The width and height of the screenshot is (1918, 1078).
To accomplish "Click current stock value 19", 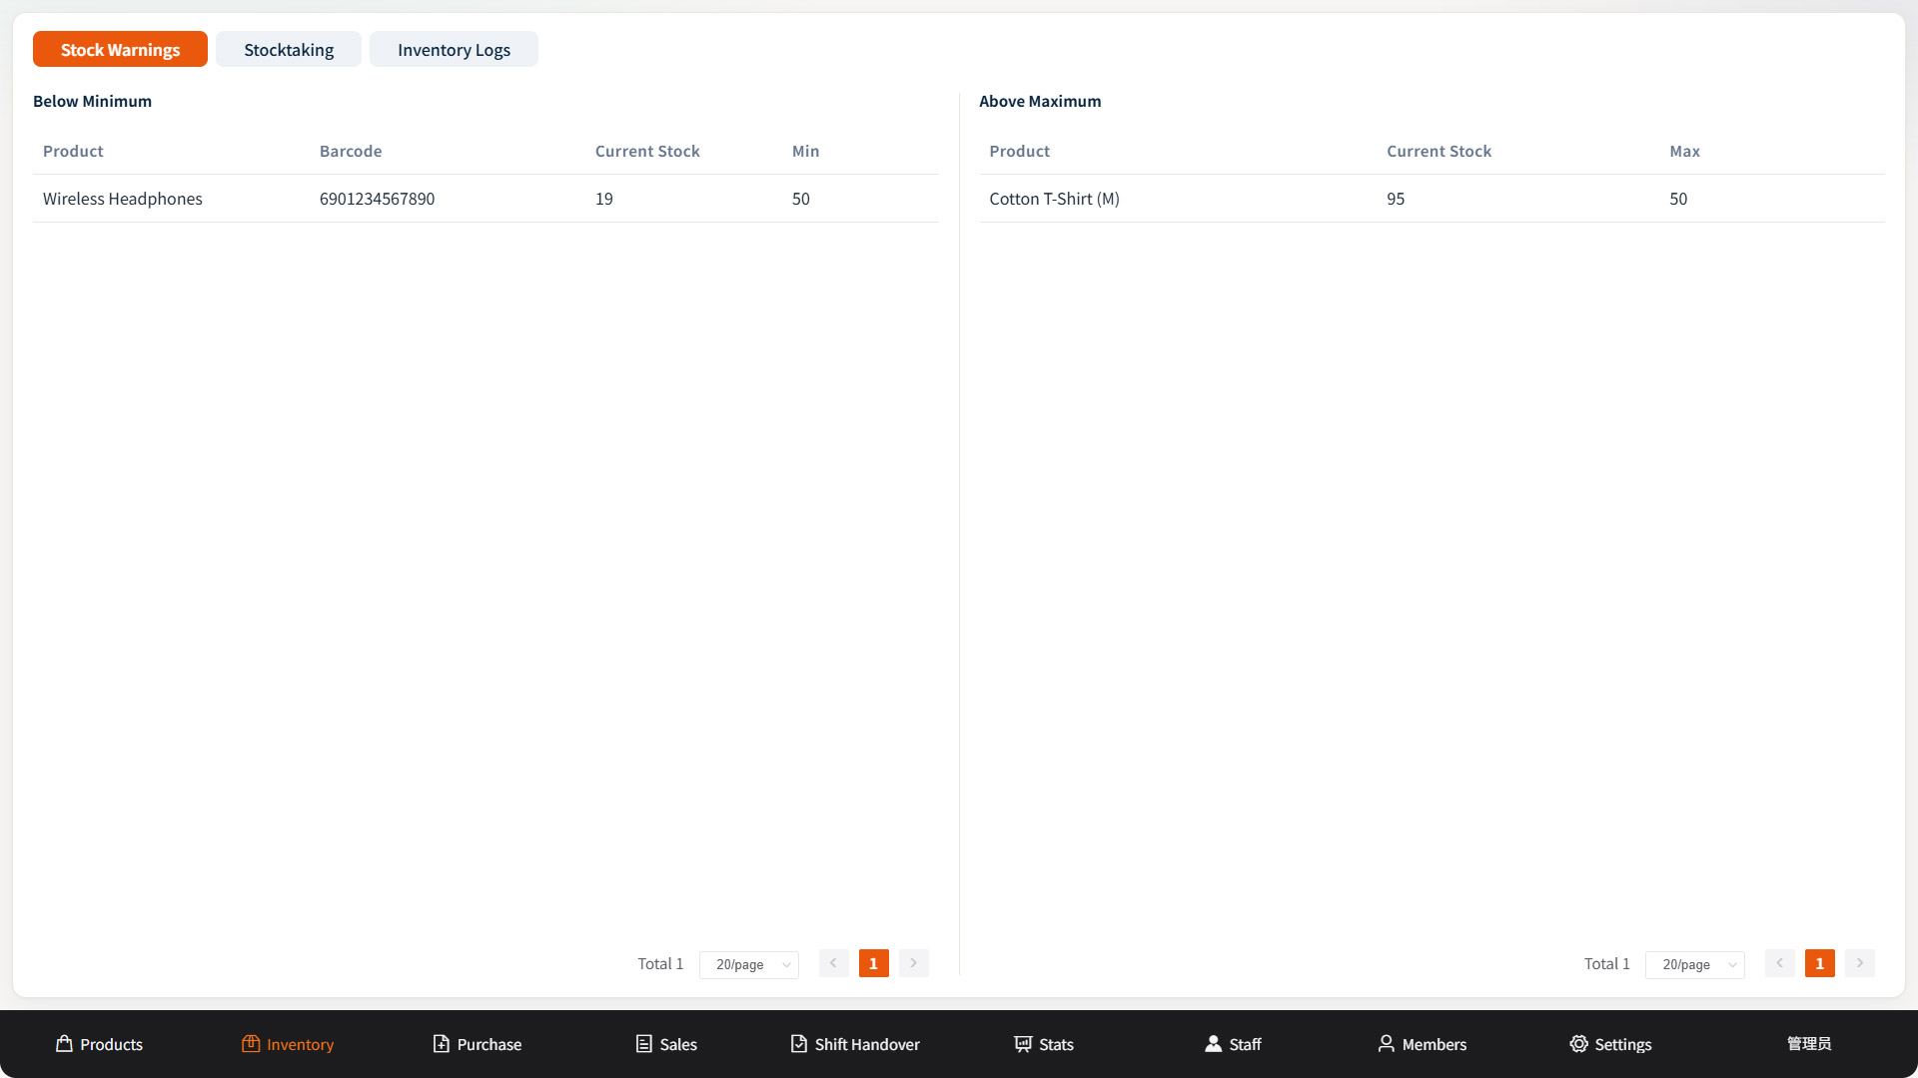I will tap(604, 199).
